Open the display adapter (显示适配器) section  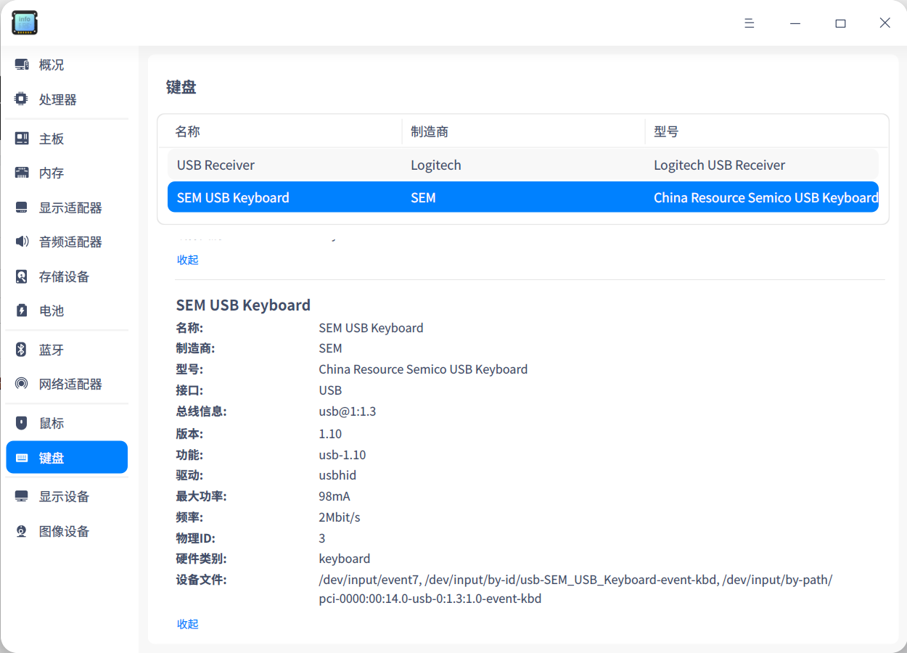[70, 208]
